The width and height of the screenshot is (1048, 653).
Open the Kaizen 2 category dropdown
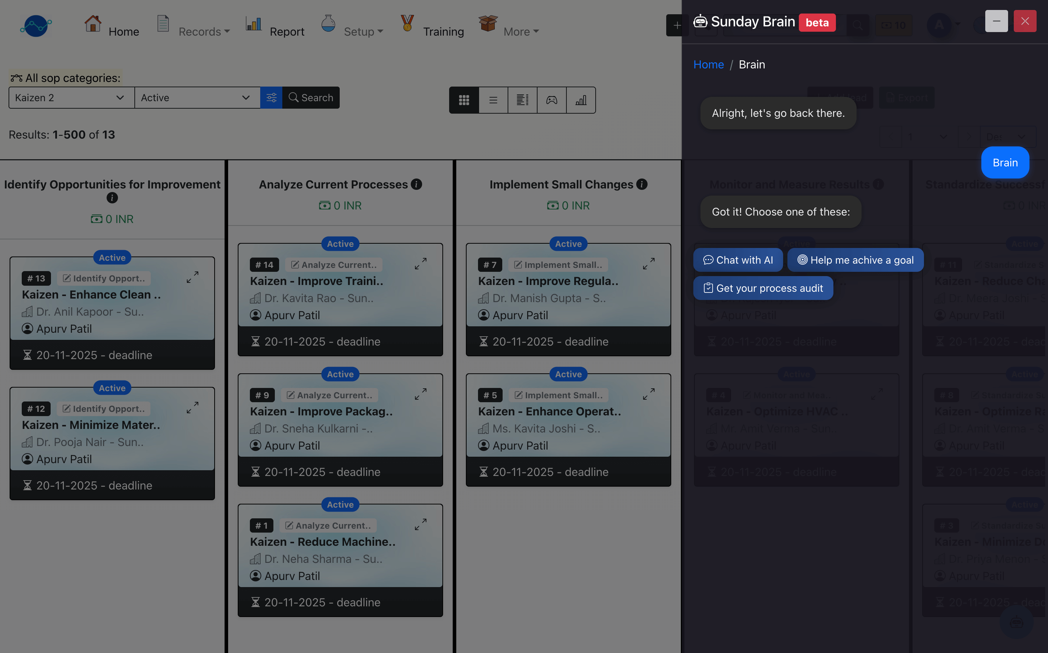[71, 98]
